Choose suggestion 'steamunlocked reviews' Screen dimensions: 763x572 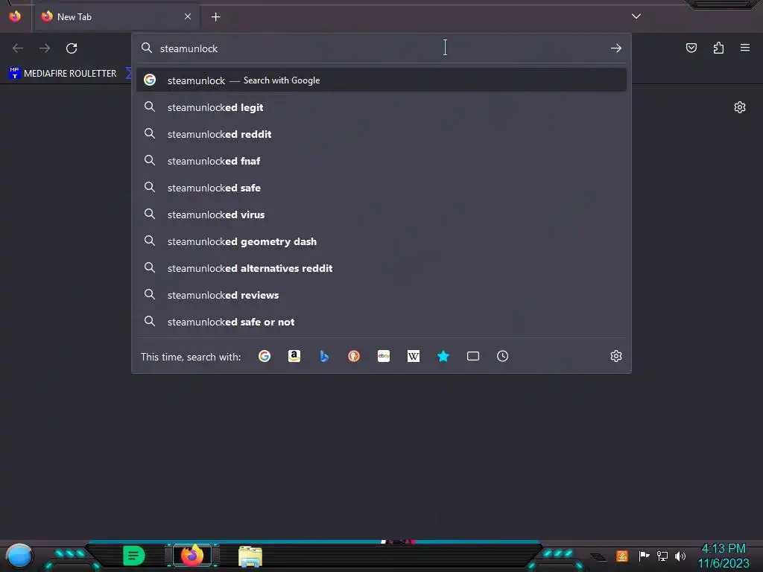coord(381,295)
